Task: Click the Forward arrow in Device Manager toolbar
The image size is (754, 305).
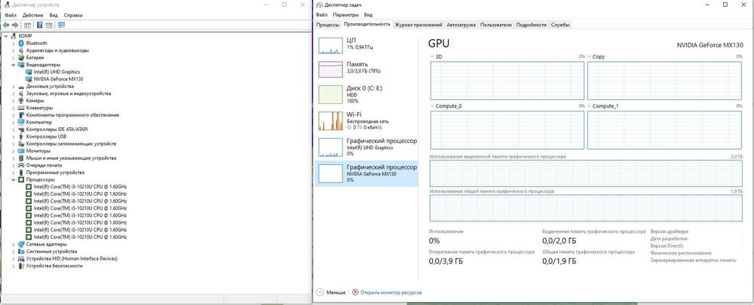Action: [15, 25]
